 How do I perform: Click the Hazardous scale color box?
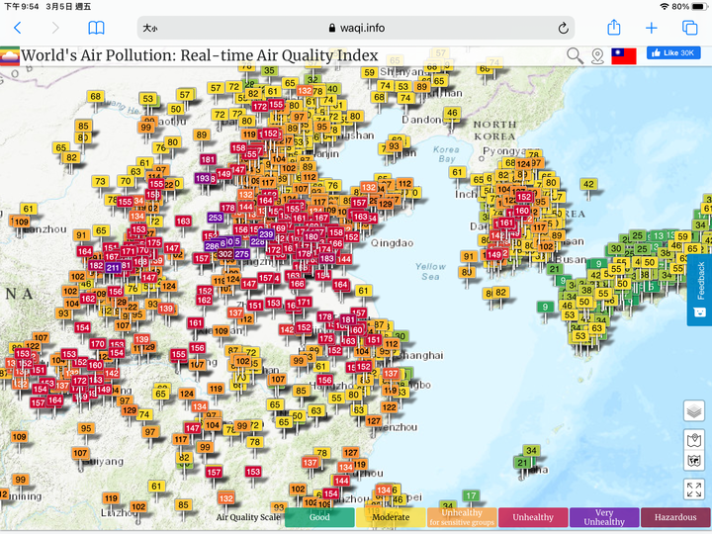675,517
